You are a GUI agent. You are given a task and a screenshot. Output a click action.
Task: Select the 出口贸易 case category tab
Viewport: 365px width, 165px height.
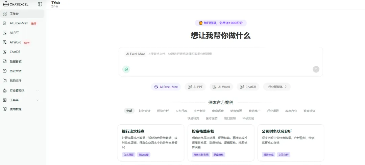(230, 118)
